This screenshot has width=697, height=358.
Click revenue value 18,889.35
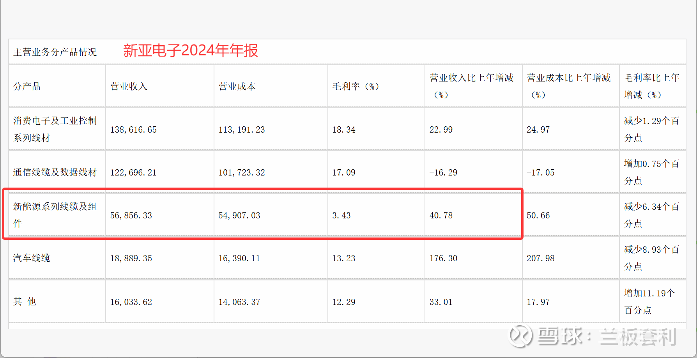[131, 258]
